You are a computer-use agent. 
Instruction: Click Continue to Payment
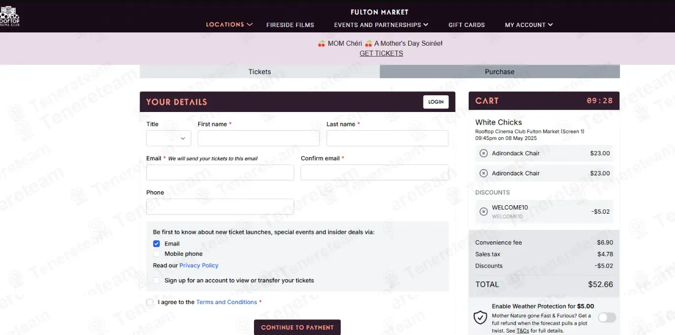click(x=297, y=327)
